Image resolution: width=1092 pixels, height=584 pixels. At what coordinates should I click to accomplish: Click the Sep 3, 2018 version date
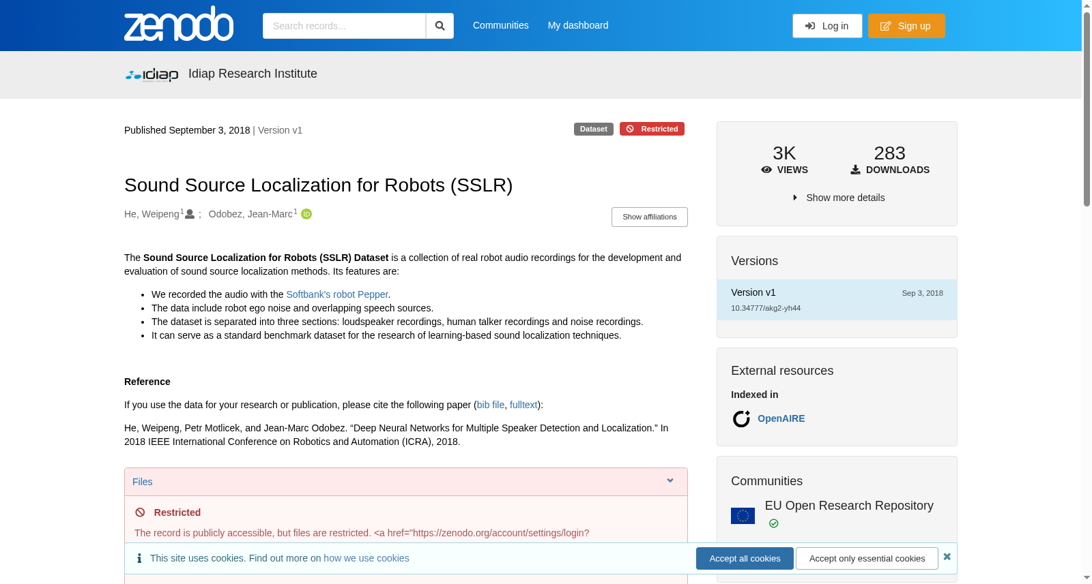pos(922,293)
